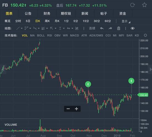Select the measure range tool
The image size is (152, 137).
coord(60,28)
